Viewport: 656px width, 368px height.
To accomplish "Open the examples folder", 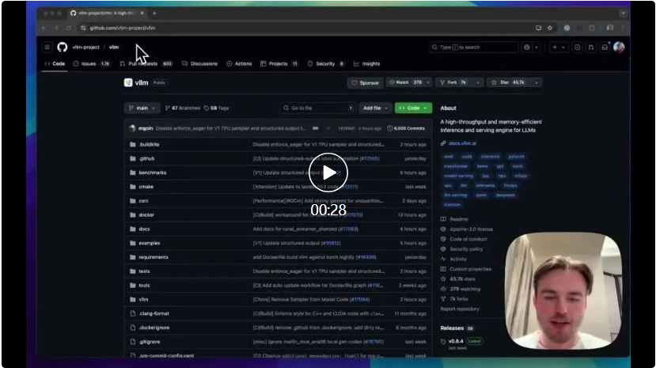I will click(x=150, y=243).
